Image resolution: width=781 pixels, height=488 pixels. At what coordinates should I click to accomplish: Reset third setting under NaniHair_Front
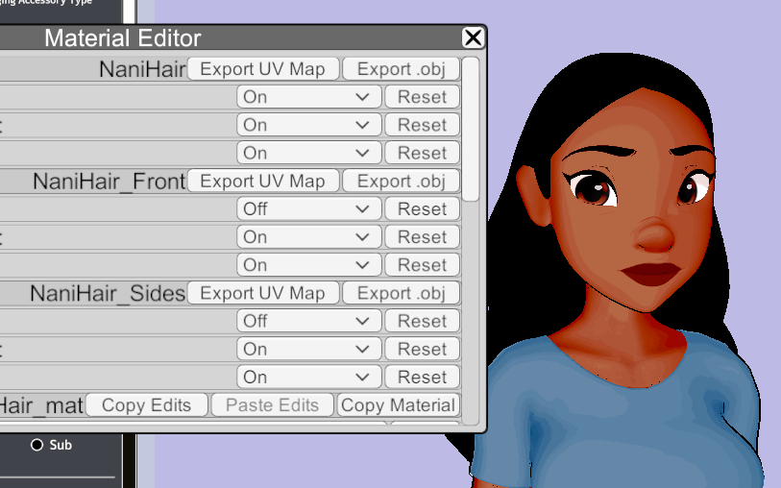click(x=422, y=264)
